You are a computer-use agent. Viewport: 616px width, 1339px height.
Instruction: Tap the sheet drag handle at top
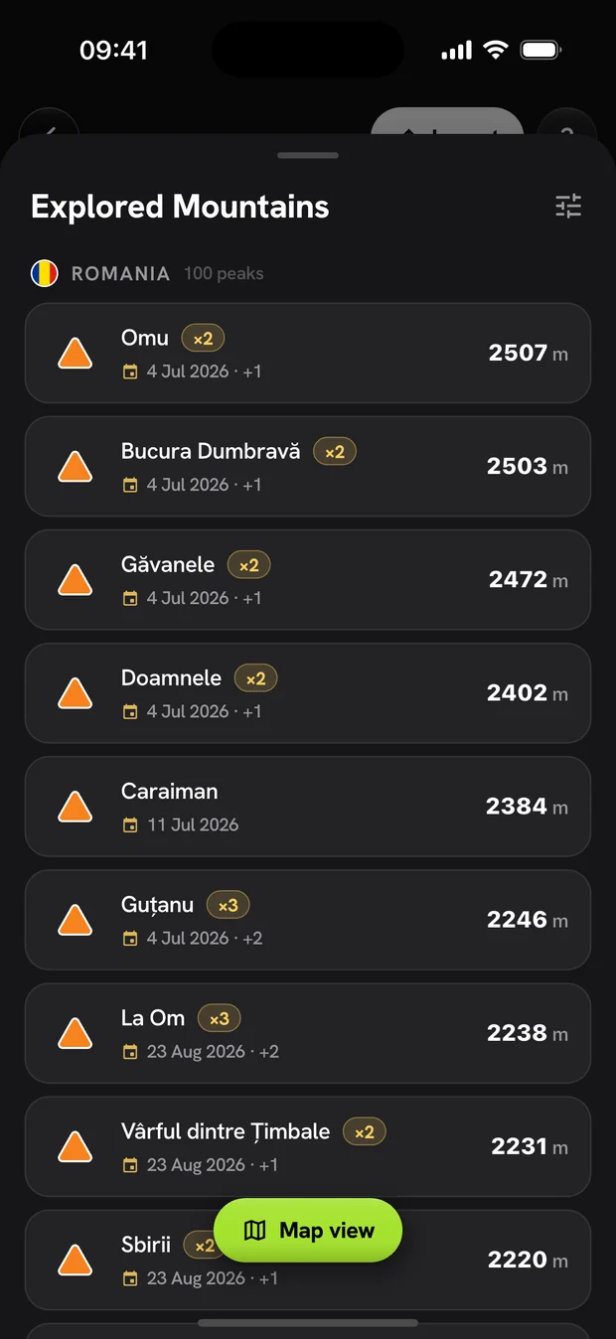pyautogui.click(x=308, y=155)
